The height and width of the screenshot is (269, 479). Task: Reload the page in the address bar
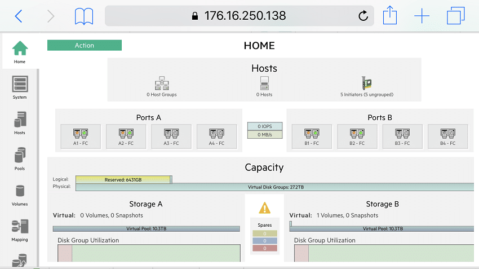(363, 16)
